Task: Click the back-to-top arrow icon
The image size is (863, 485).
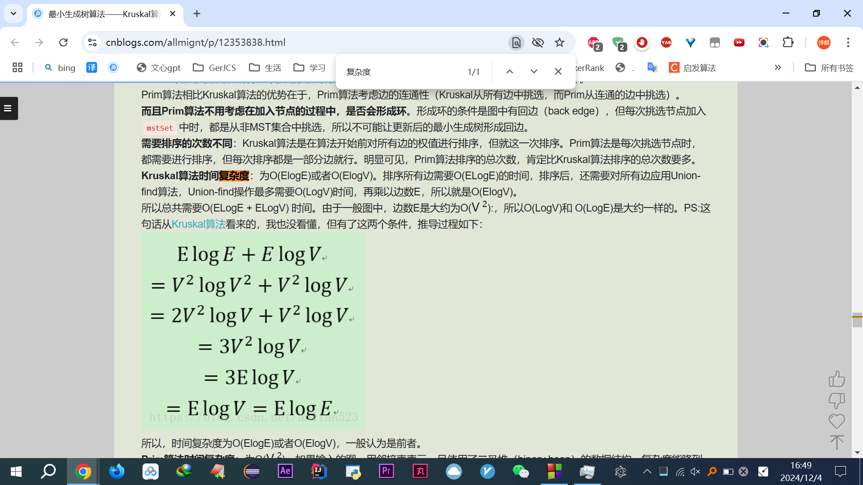Action: (x=836, y=442)
